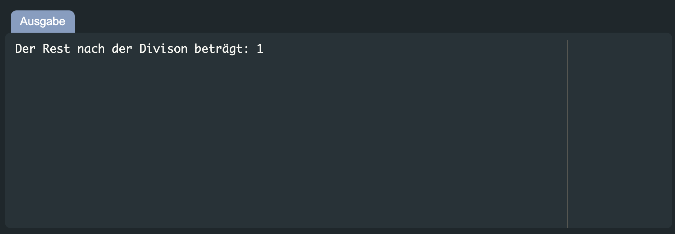Select the Ausgabe tab label
The height and width of the screenshot is (234, 675).
pyautogui.click(x=42, y=21)
